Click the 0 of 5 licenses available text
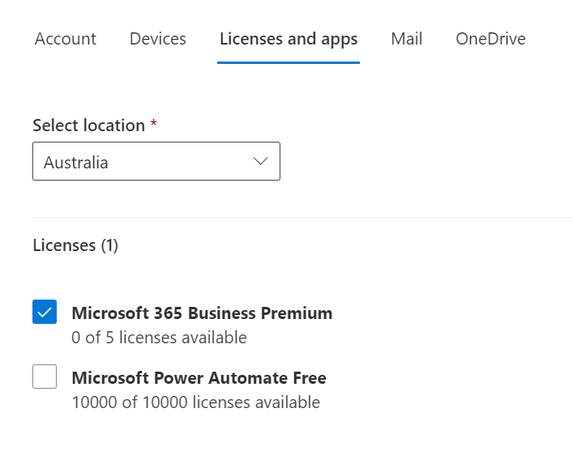This screenshot has width=573, height=451. pos(159,338)
